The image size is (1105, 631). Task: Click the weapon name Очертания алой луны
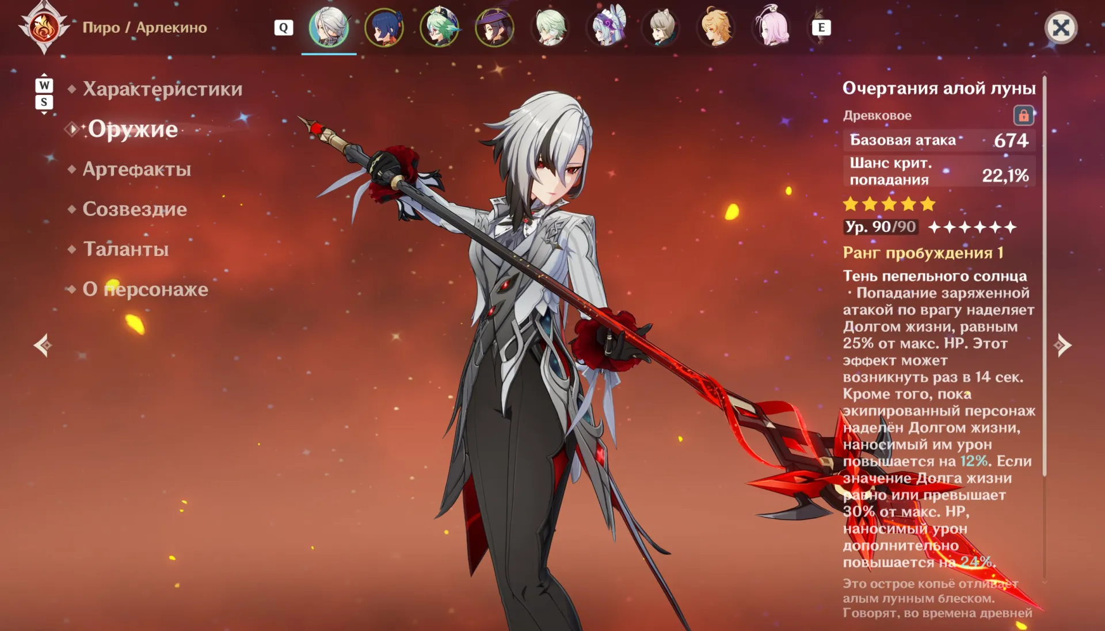tap(939, 88)
